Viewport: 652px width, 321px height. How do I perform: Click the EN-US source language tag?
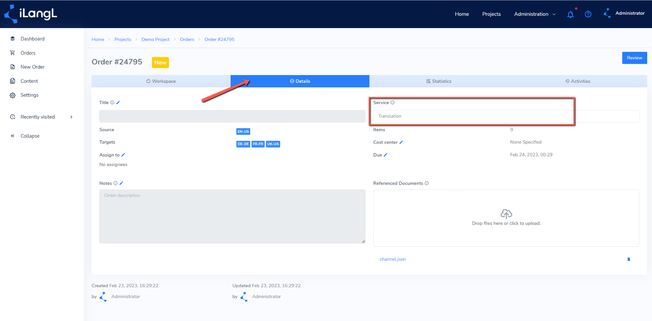[243, 131]
